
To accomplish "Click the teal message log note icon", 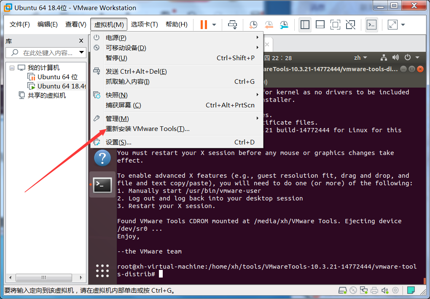I will pyautogui.click(x=411, y=290).
